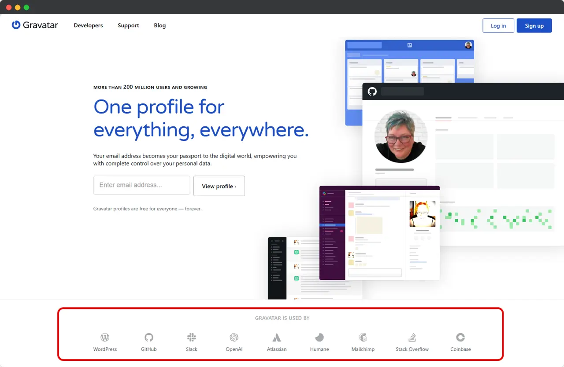
Task: Click the blue Sign up button
Action: (534, 26)
